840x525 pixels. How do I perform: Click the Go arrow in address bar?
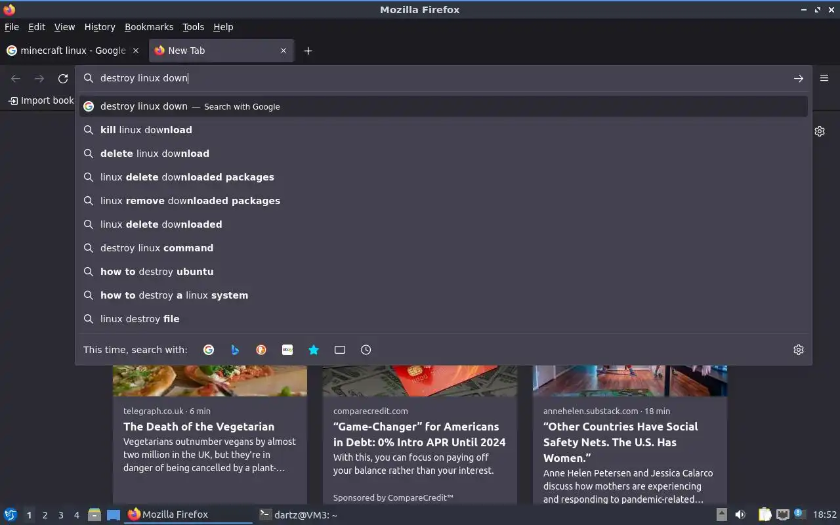(x=799, y=78)
